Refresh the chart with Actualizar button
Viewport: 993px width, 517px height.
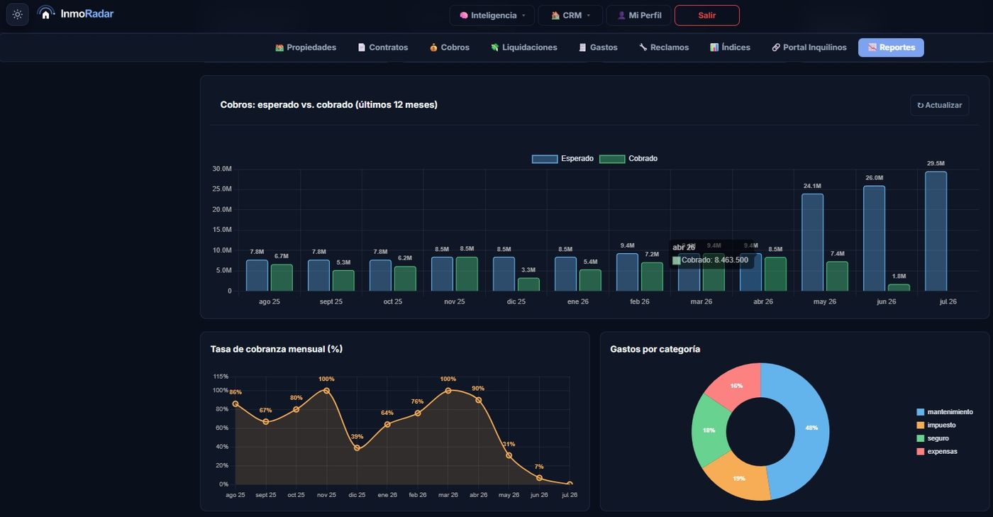click(x=940, y=105)
